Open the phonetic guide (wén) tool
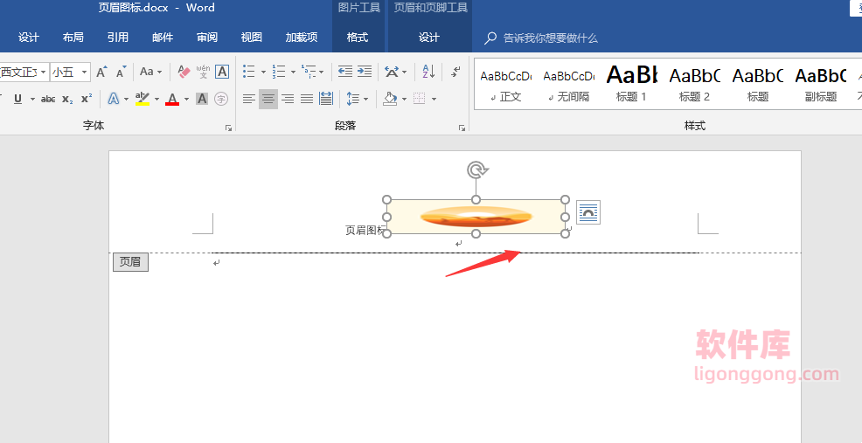862x443 pixels. (x=203, y=72)
